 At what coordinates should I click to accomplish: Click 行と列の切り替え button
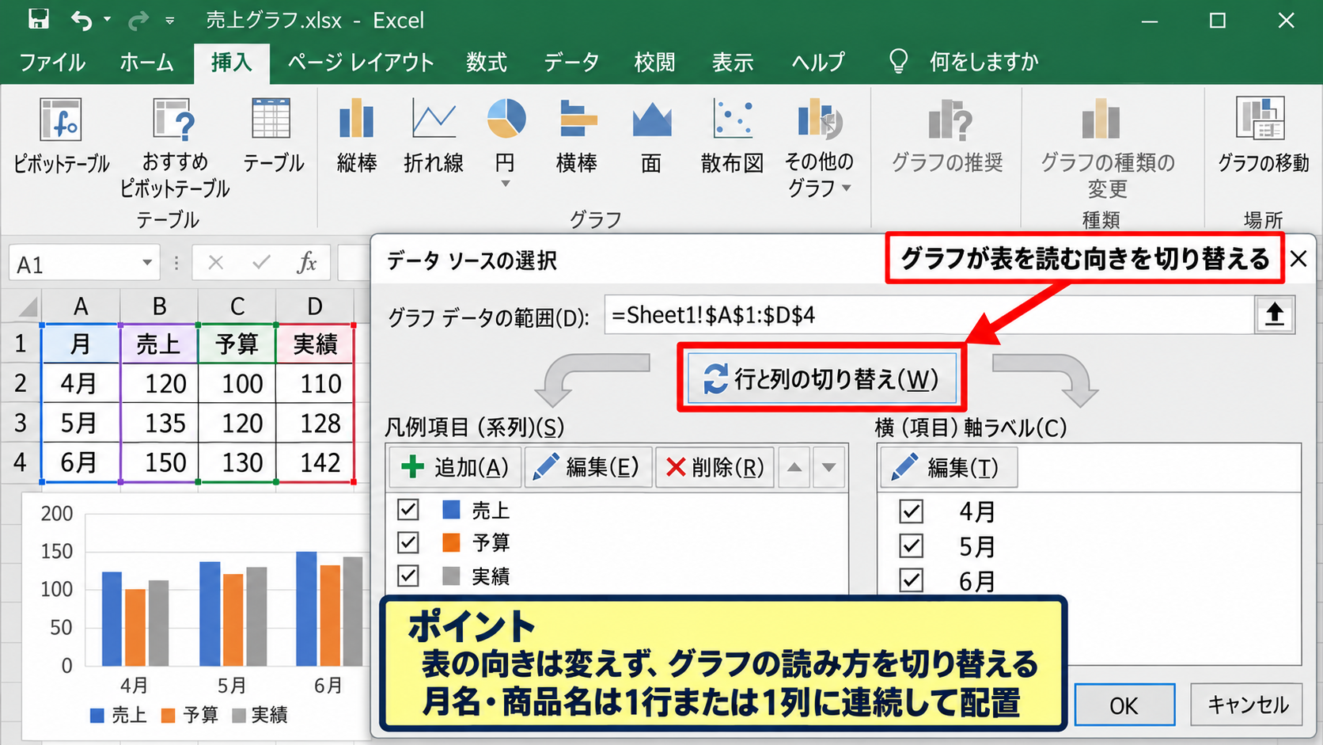click(x=822, y=378)
